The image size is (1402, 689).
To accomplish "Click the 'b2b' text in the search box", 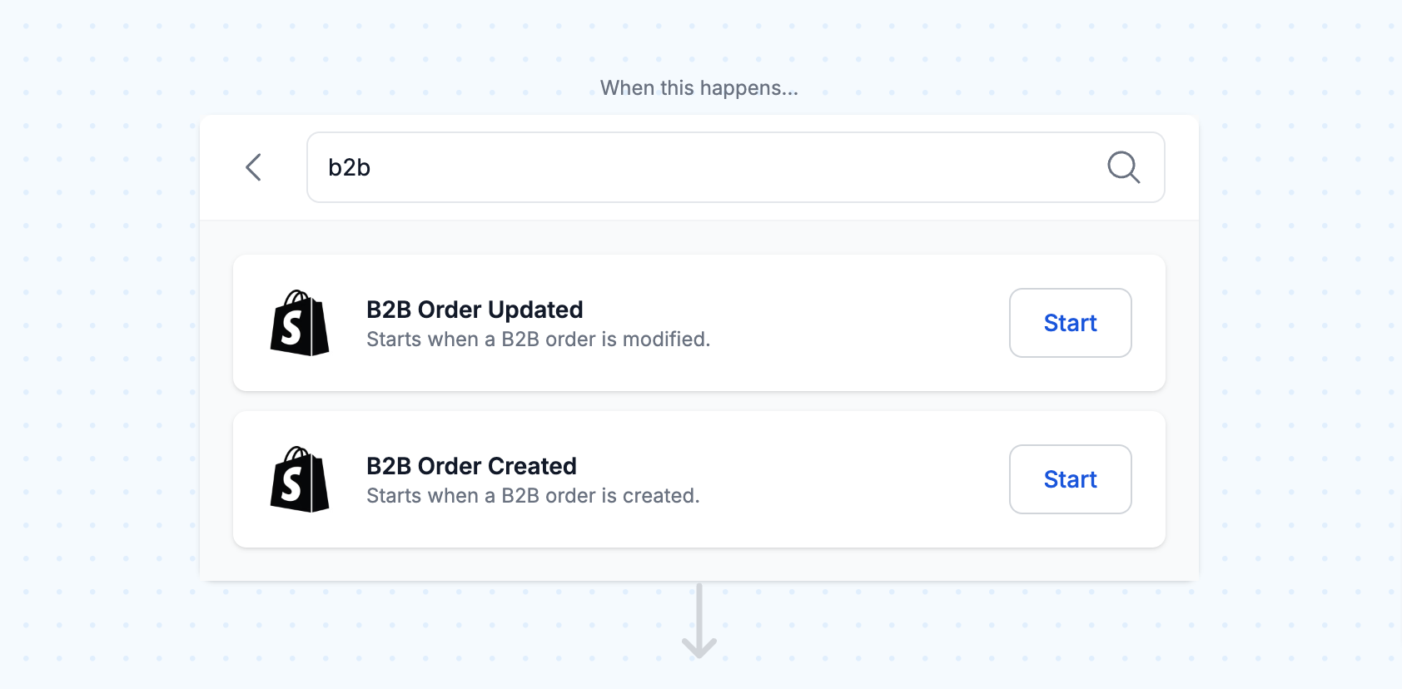I will pyautogui.click(x=349, y=167).
